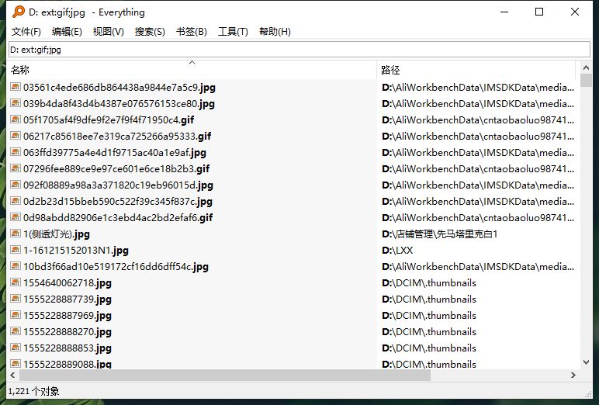
Task: Click image icon of 1(侧透灯光).jpg
Action: (16, 234)
